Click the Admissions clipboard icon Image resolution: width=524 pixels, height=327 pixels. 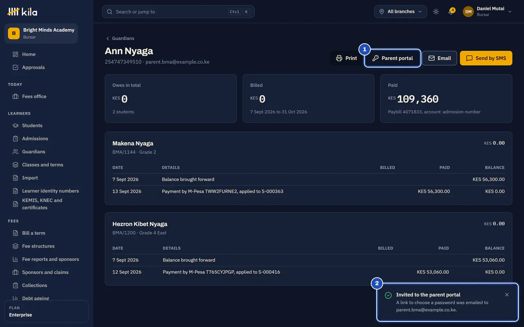15,138
